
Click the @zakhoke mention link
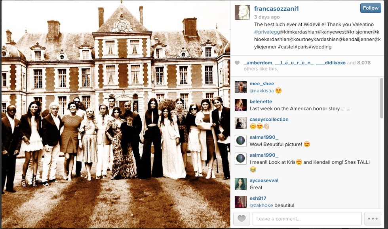click(x=261, y=205)
